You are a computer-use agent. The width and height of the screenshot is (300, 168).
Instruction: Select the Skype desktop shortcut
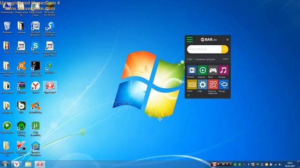tap(36, 48)
